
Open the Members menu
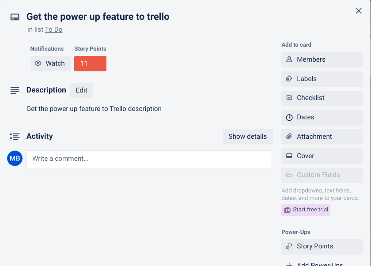pyautogui.click(x=322, y=59)
